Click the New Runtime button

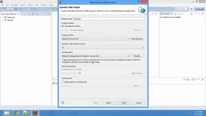137,39
